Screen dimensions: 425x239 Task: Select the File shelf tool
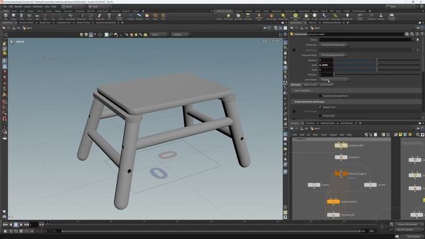(x=147, y=17)
